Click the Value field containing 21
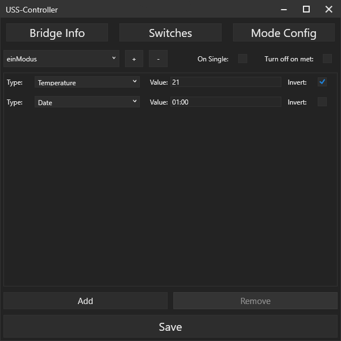 pyautogui.click(x=226, y=82)
